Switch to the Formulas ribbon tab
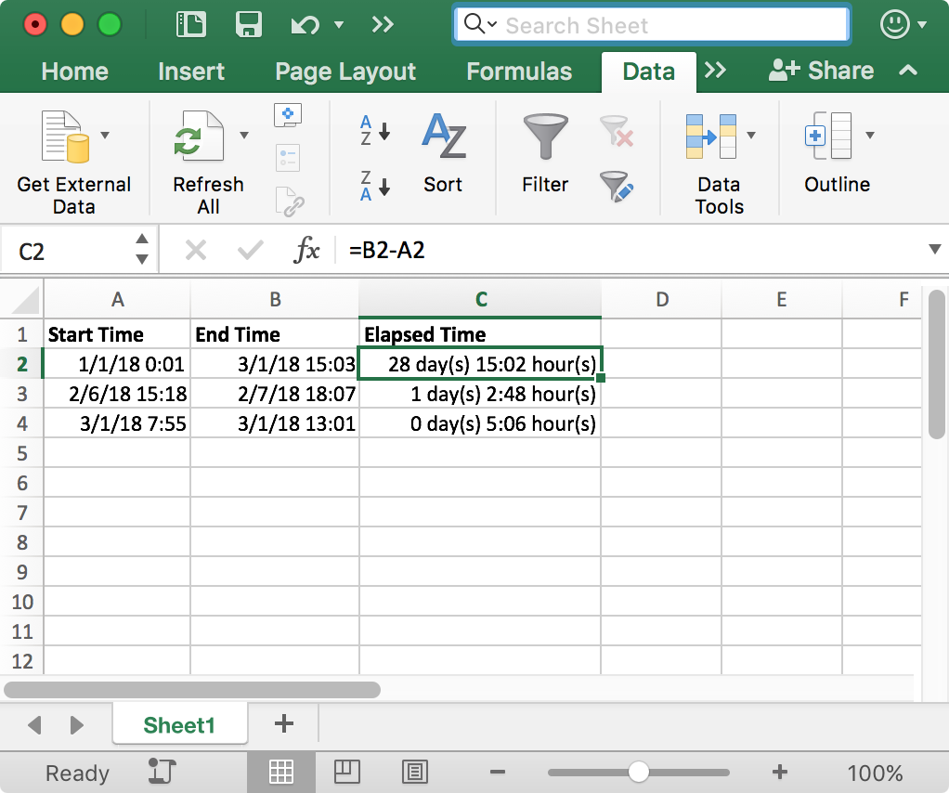Image resolution: width=949 pixels, height=793 pixels. 518,71
